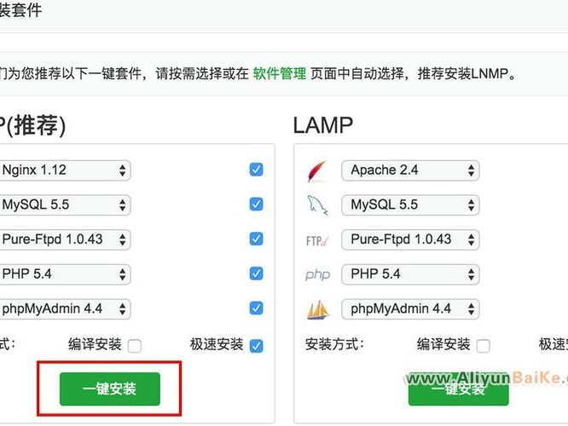Image resolution: width=568 pixels, height=426 pixels.
Task: Click the 安装方式: label in LAMP
Action: [334, 344]
